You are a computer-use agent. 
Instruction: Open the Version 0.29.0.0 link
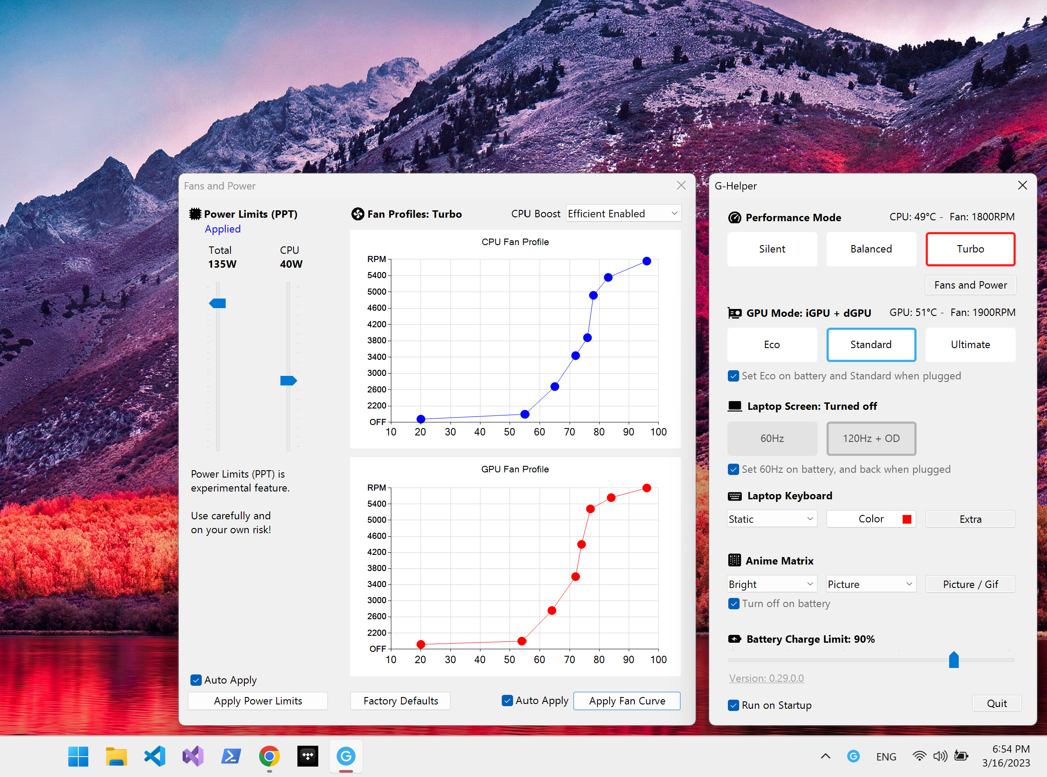coord(766,678)
